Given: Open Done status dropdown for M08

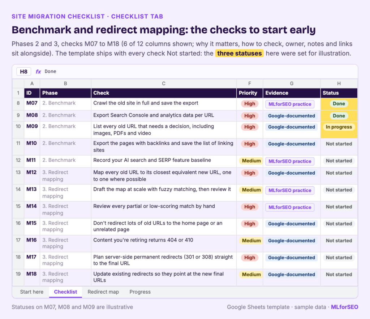Looking at the screenshot, I should click(339, 116).
